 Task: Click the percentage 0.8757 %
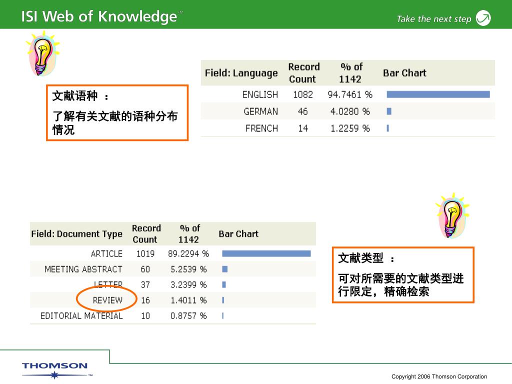[x=188, y=316]
